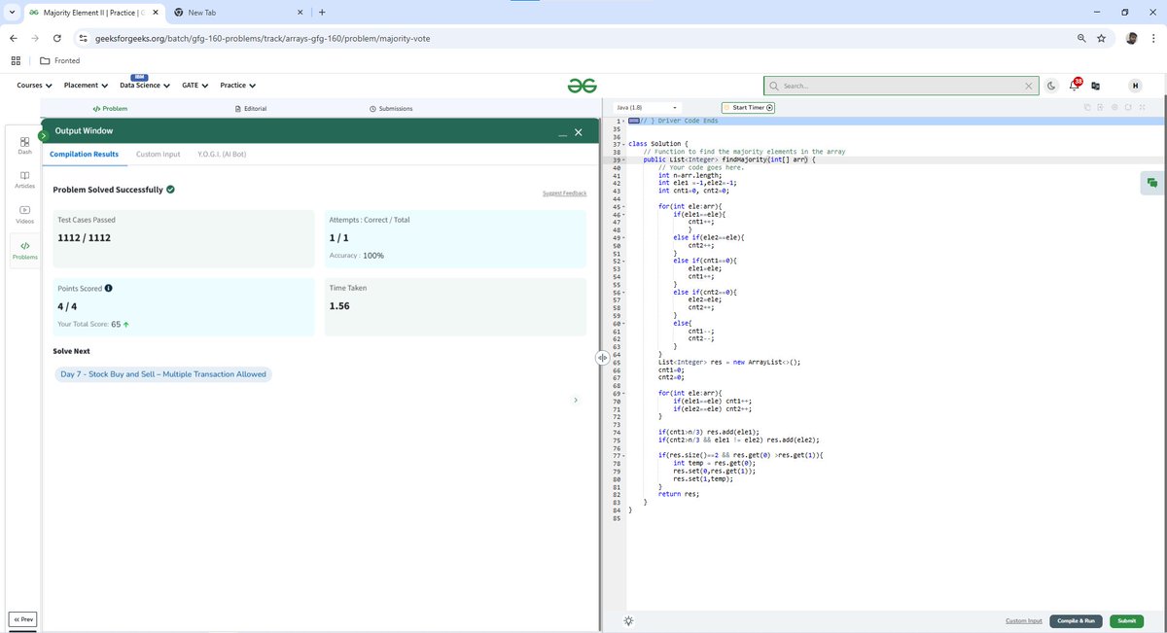Image resolution: width=1167 pixels, height=633 pixels.
Task: Open the notifications bell
Action: (1075, 85)
